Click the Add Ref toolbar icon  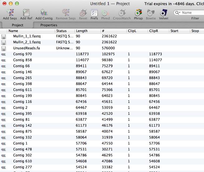click(x=26, y=13)
